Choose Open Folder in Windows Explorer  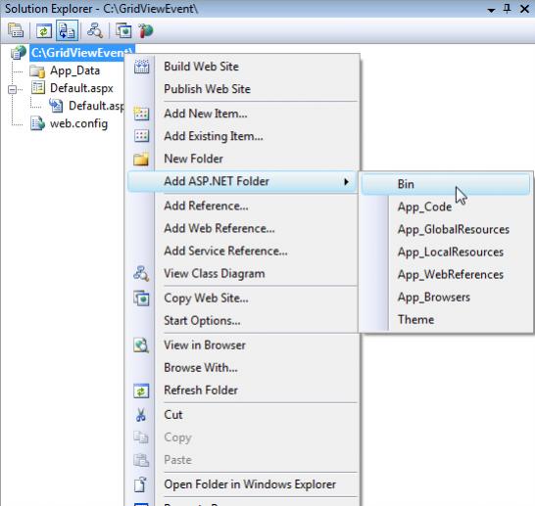250,484
